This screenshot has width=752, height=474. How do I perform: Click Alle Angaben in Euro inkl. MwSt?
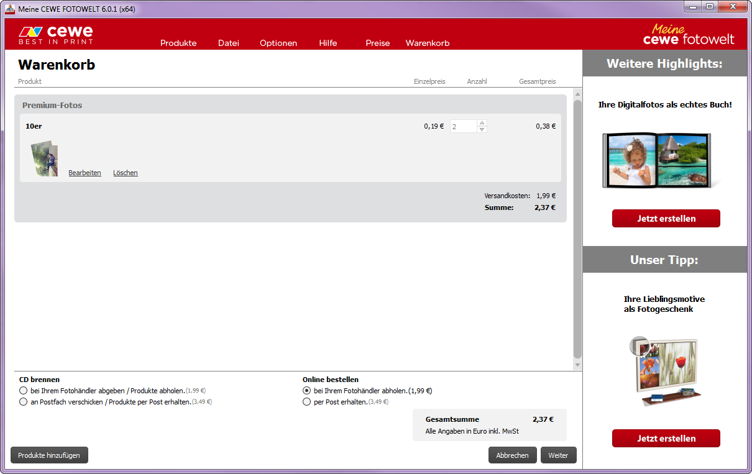pos(472,431)
